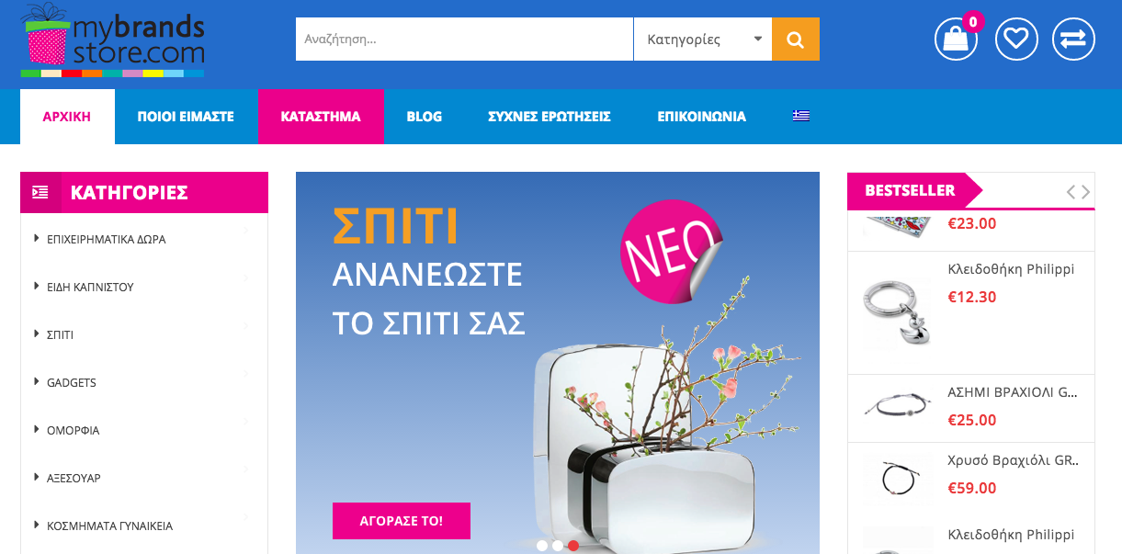Click the Αναζήτηση search input field

click(x=464, y=40)
